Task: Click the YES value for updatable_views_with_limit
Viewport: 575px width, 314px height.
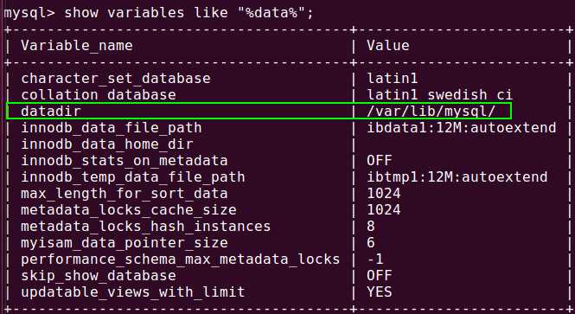Action: point(380,292)
